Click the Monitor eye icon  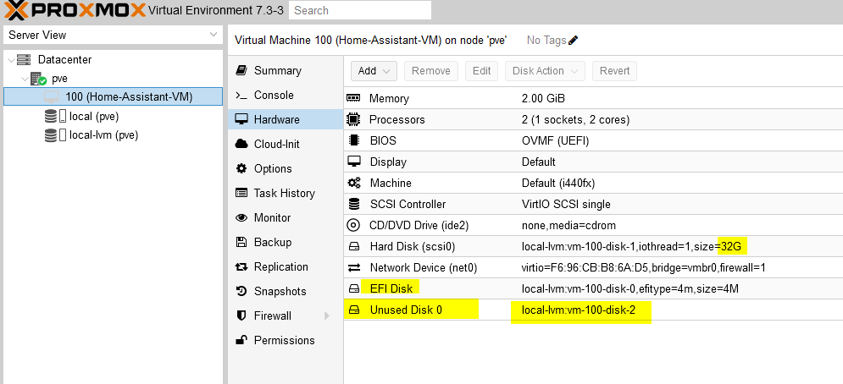coord(241,217)
